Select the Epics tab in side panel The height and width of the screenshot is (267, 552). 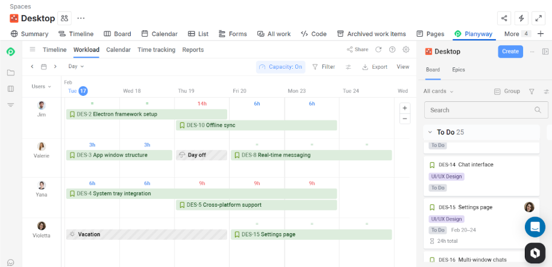[x=459, y=70]
